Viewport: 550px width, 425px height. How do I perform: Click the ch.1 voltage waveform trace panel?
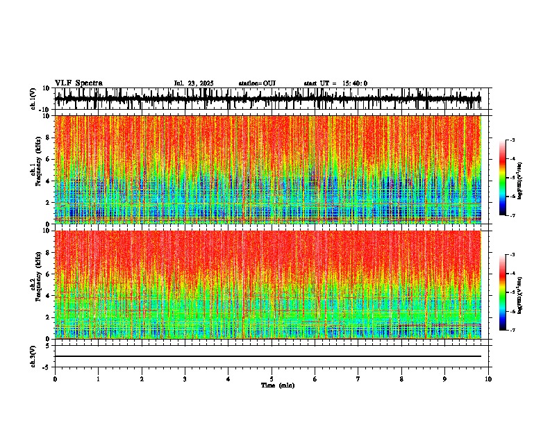click(x=273, y=99)
